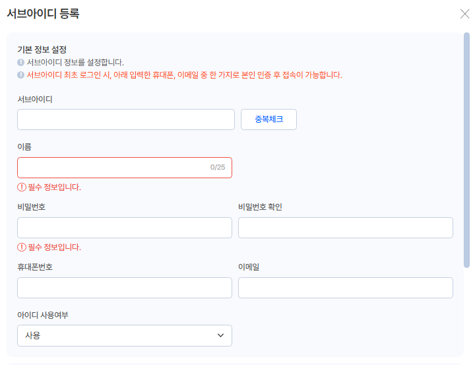Click the 기본 정보 설정 section heading
Screen dimensions: 475x365
(42, 50)
